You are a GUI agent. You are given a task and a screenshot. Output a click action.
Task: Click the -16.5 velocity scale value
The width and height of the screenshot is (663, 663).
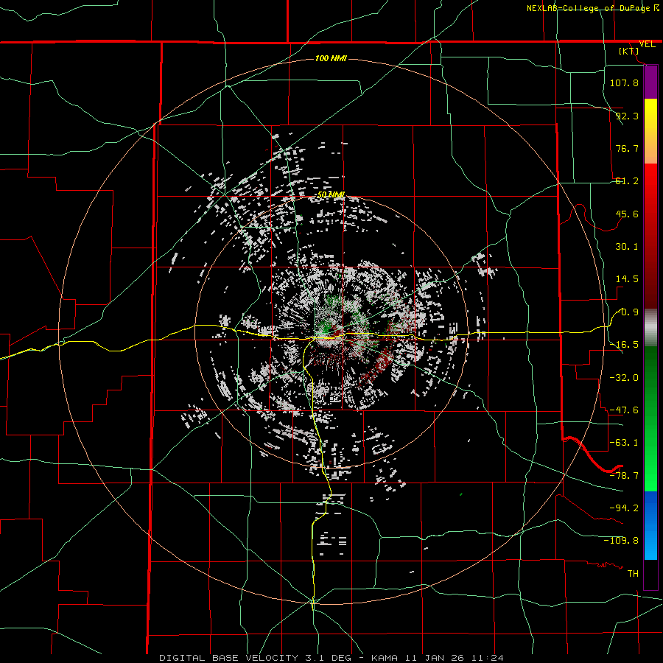624,345
